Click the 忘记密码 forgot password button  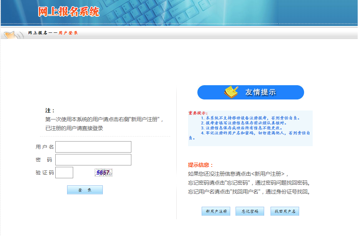pos(250,211)
